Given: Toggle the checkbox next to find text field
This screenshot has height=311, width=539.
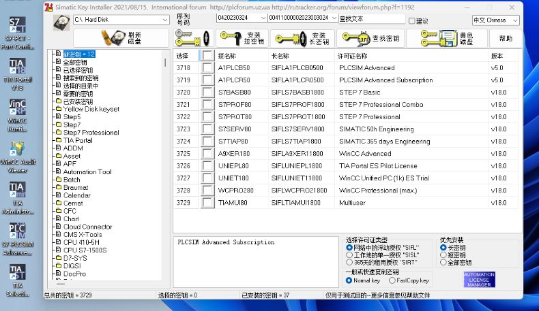Looking at the screenshot, I should coord(411,21).
